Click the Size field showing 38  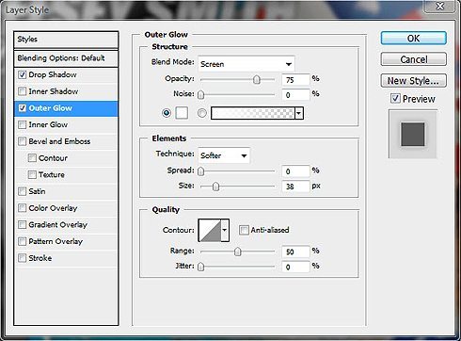click(x=295, y=187)
